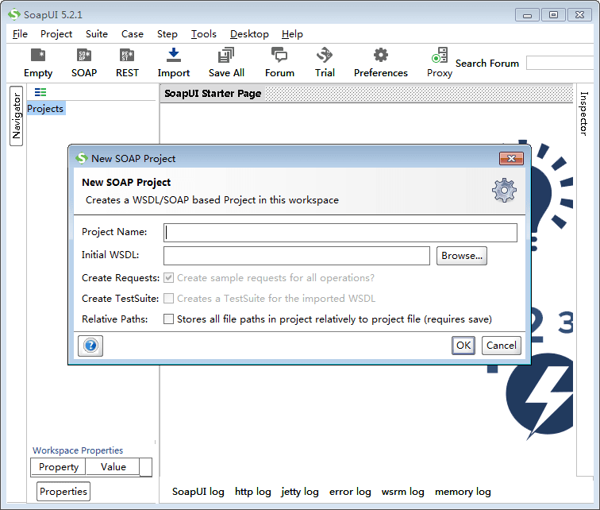This screenshot has width=600, height=510.
Task: Open the Forum toolbar icon
Action: tap(279, 56)
